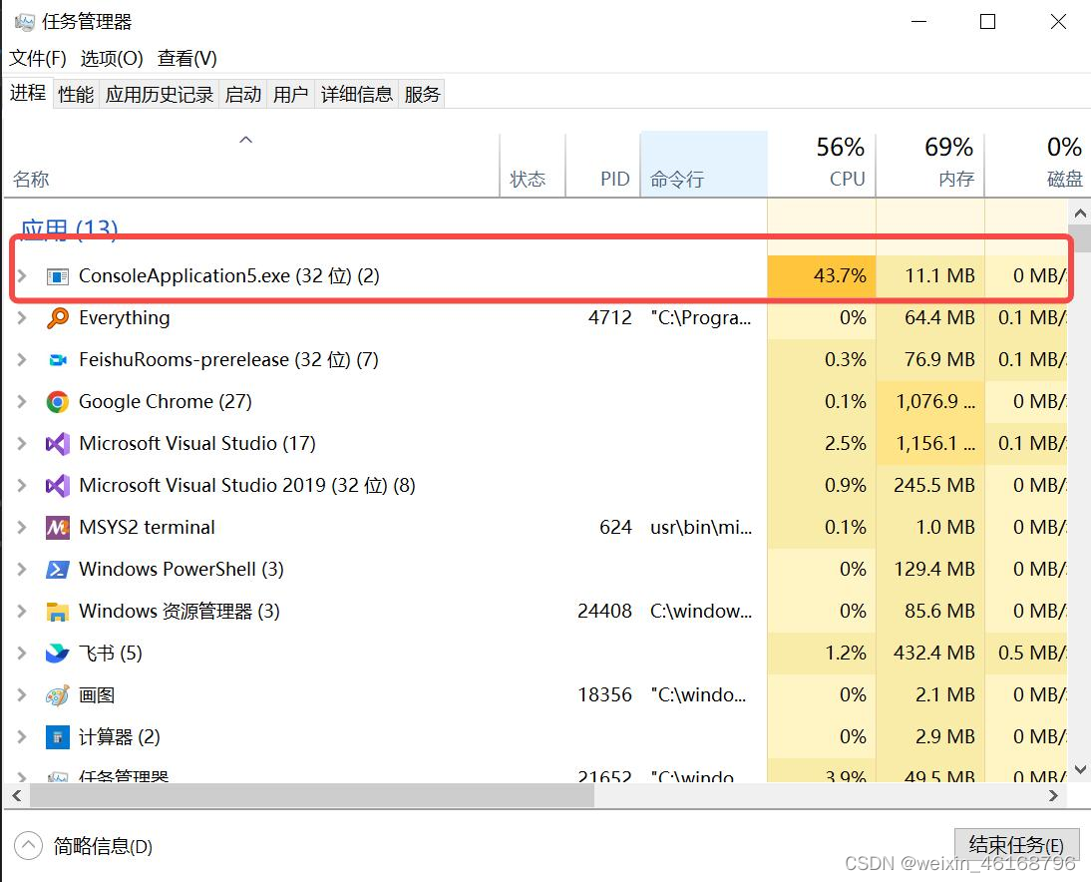Expand the MSYS2 terminal row
The image size is (1091, 882).
pyautogui.click(x=22, y=528)
